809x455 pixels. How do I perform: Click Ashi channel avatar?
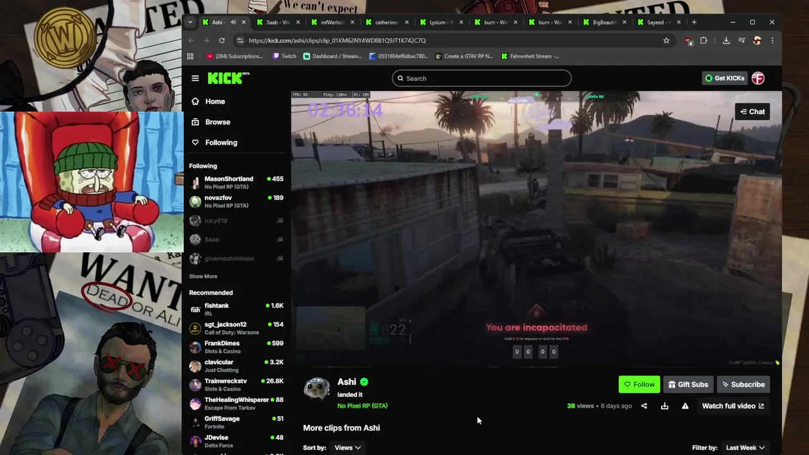tap(317, 389)
